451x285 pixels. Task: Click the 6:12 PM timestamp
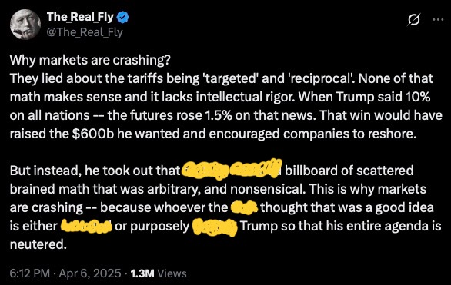[x=29, y=273]
